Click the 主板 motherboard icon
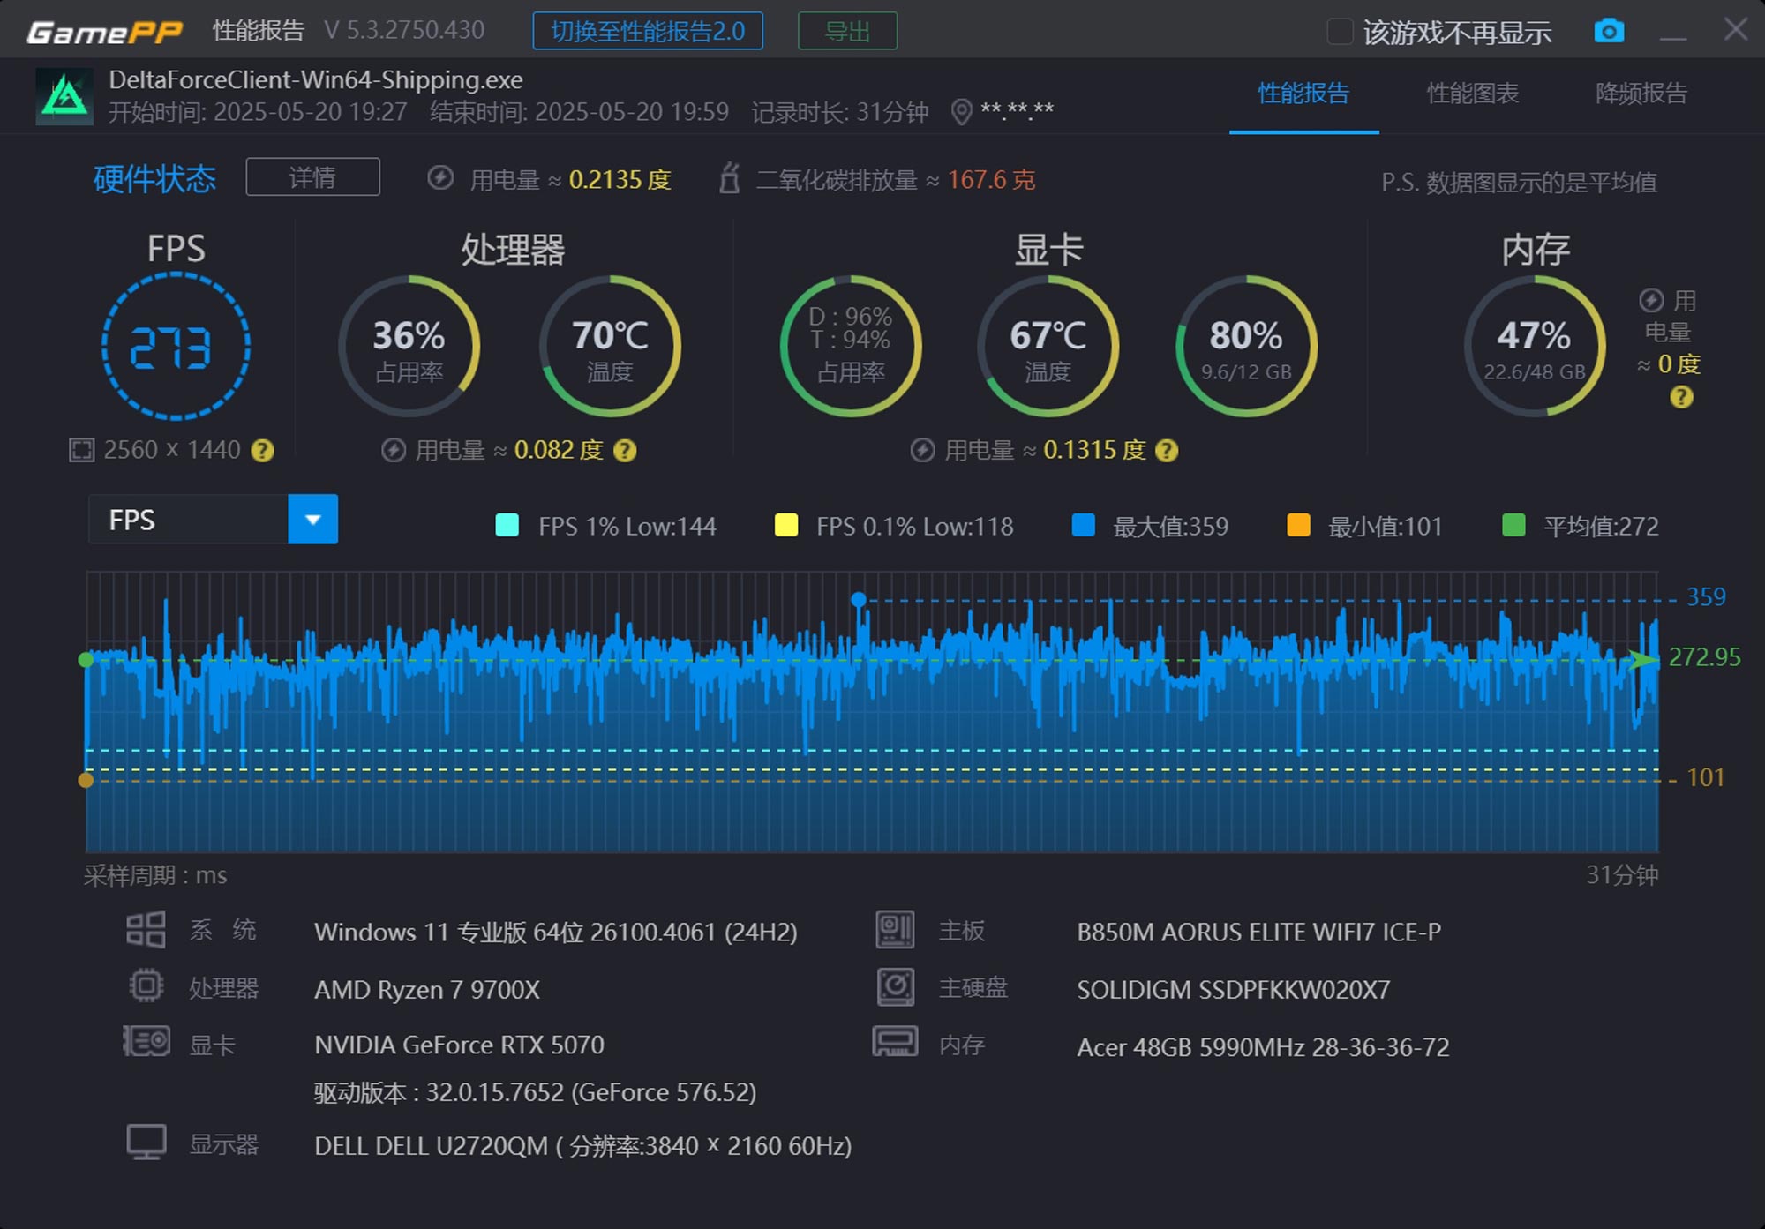The height and width of the screenshot is (1229, 1765). 895,930
